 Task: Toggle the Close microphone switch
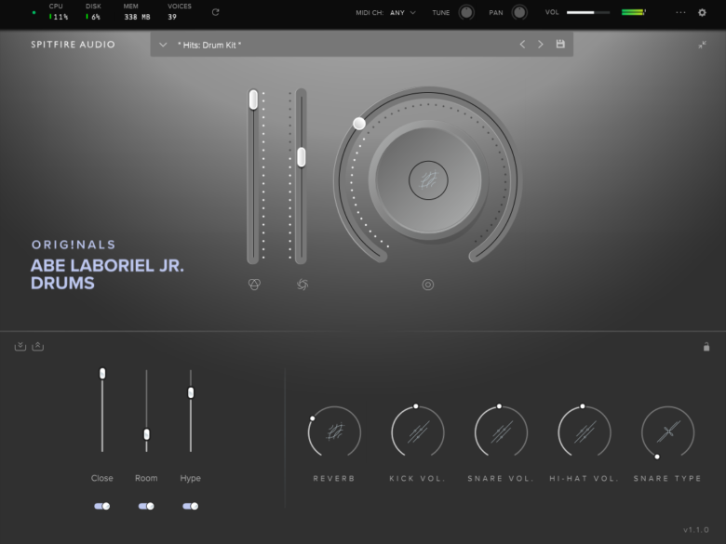tap(101, 506)
